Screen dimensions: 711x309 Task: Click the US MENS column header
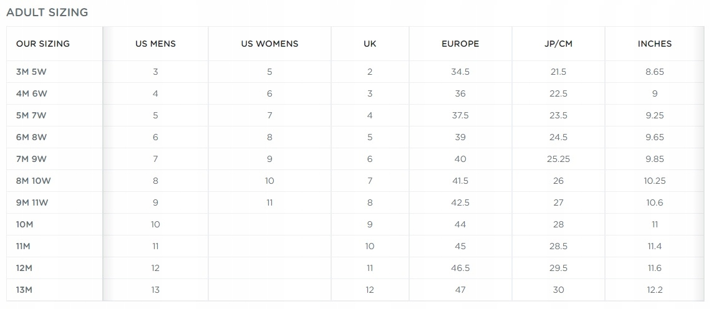tap(155, 44)
